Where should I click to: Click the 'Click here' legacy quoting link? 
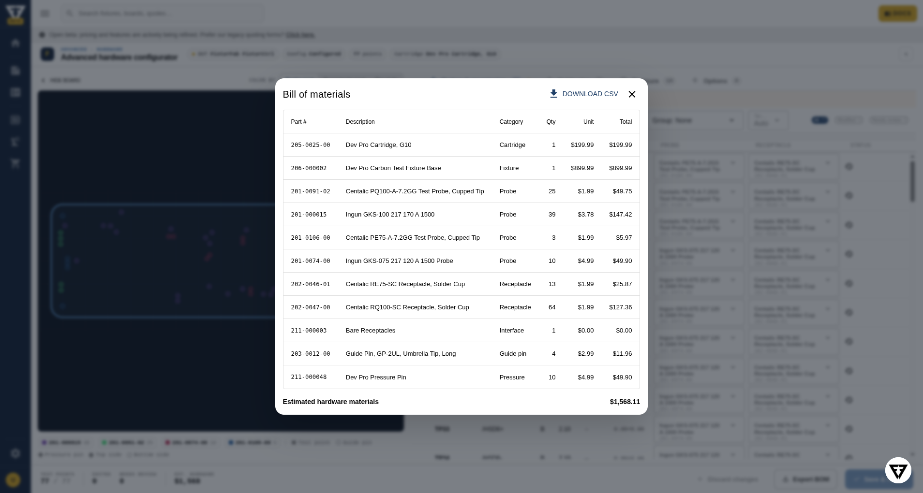300,35
